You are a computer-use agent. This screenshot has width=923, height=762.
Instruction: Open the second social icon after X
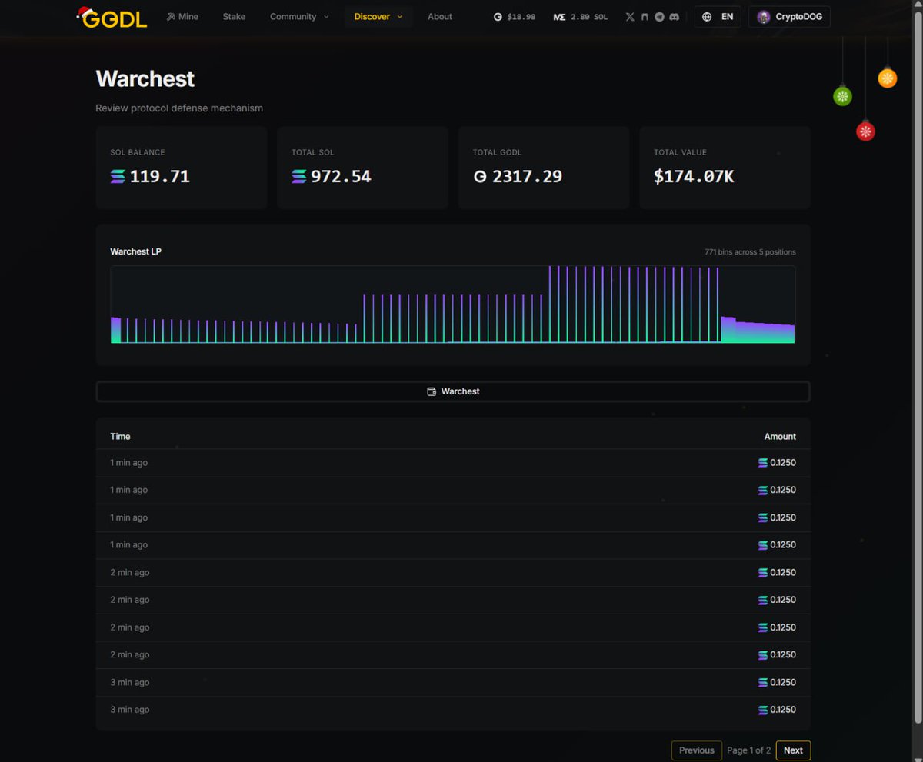point(645,17)
